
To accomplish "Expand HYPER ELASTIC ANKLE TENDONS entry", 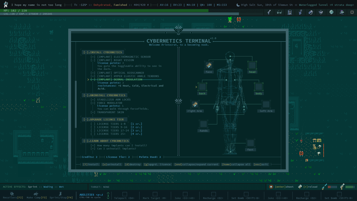I will [x=93, y=76].
